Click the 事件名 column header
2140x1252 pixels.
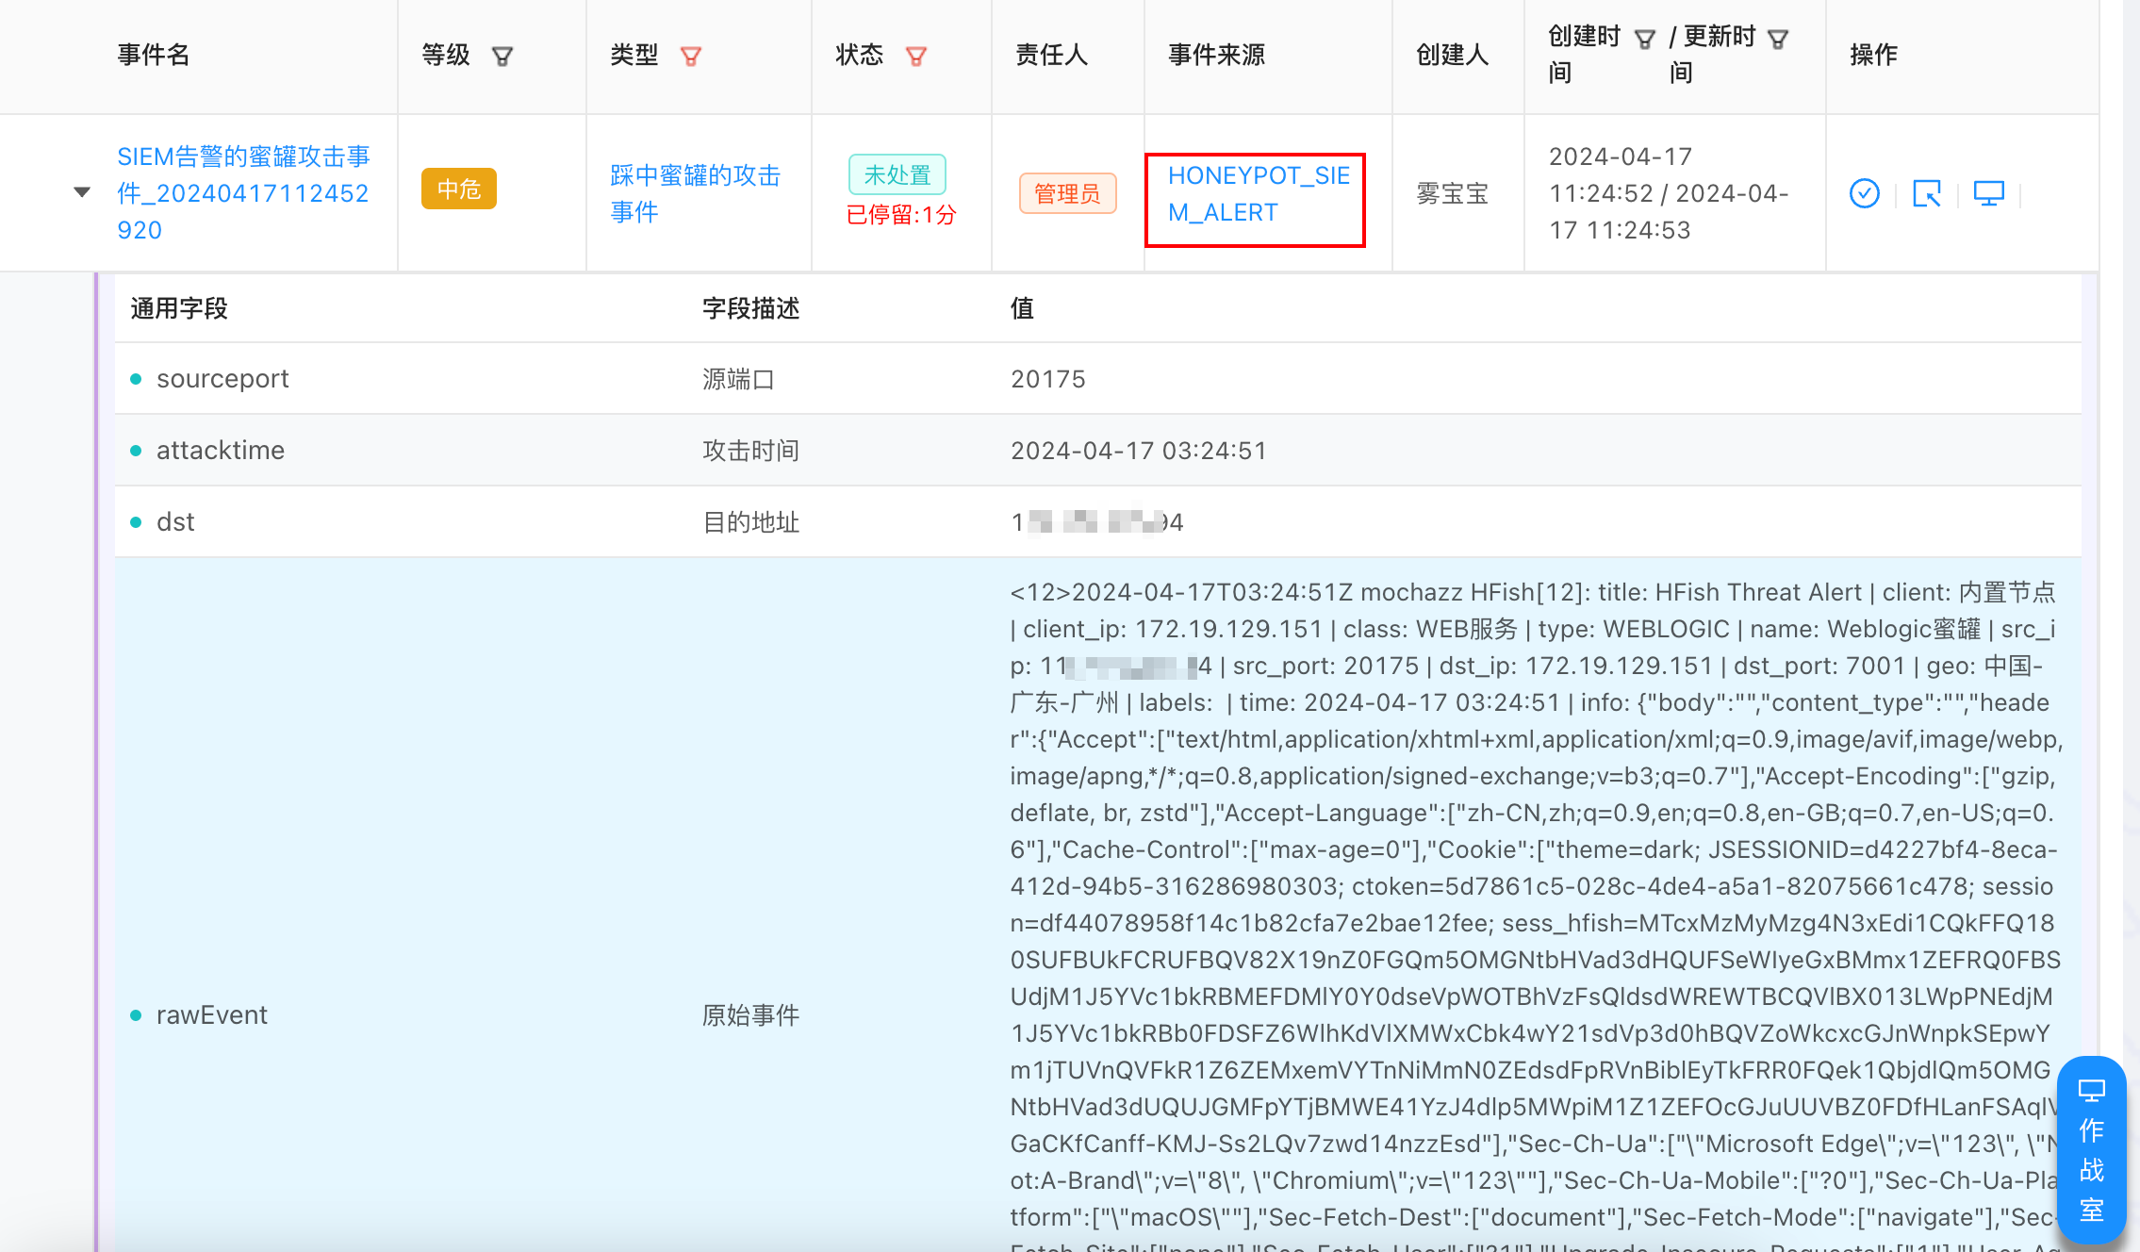pyautogui.click(x=154, y=55)
